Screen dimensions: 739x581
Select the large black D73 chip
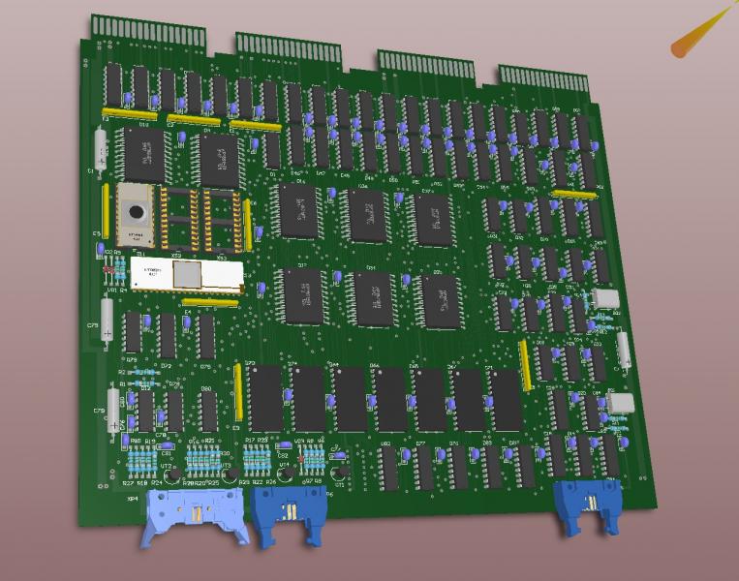[262, 396]
